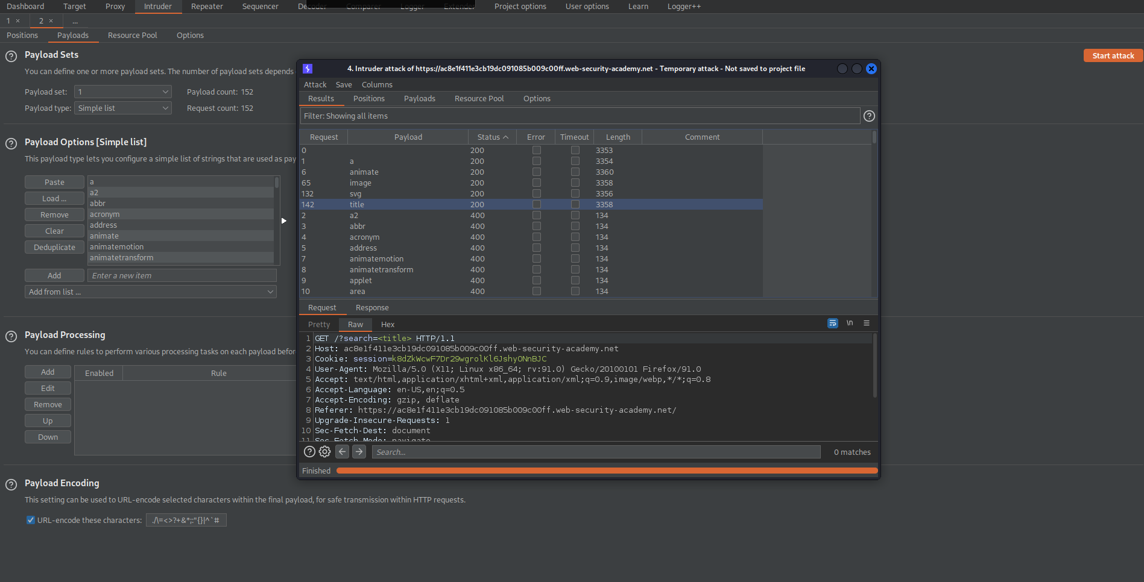Open the Attack menu
The height and width of the screenshot is (582, 1144).
[x=315, y=85]
